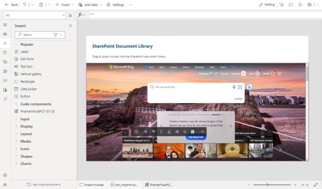Image resolution: width=322 pixels, height=189 pixels.
Task: Select the con_ImportInvoi... container breadcrumb
Action: tap(124, 185)
